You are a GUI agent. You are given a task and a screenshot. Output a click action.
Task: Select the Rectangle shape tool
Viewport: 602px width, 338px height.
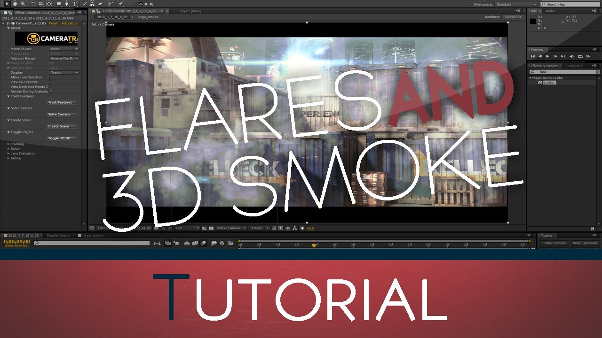point(59,4)
